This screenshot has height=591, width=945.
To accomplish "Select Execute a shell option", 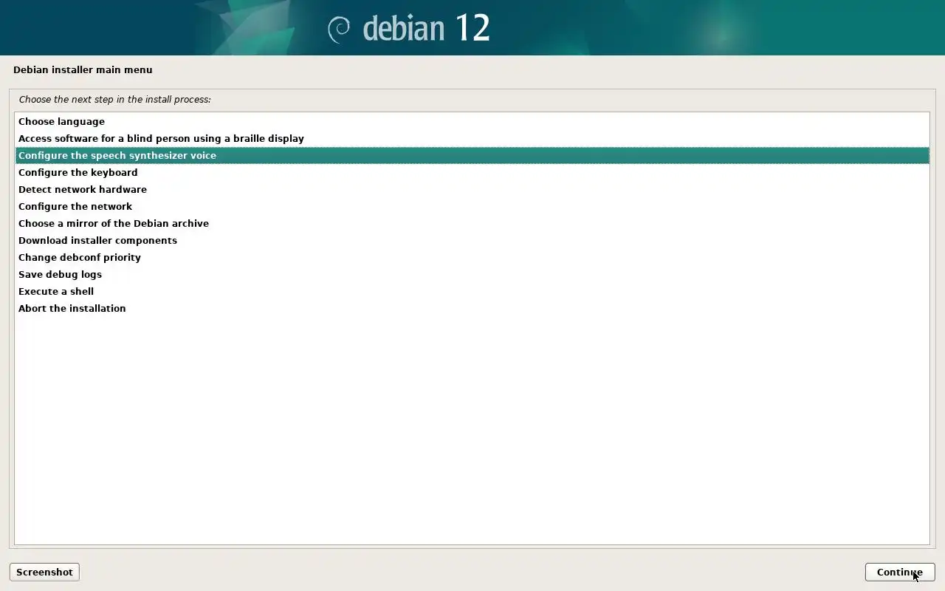I will pos(472,291).
